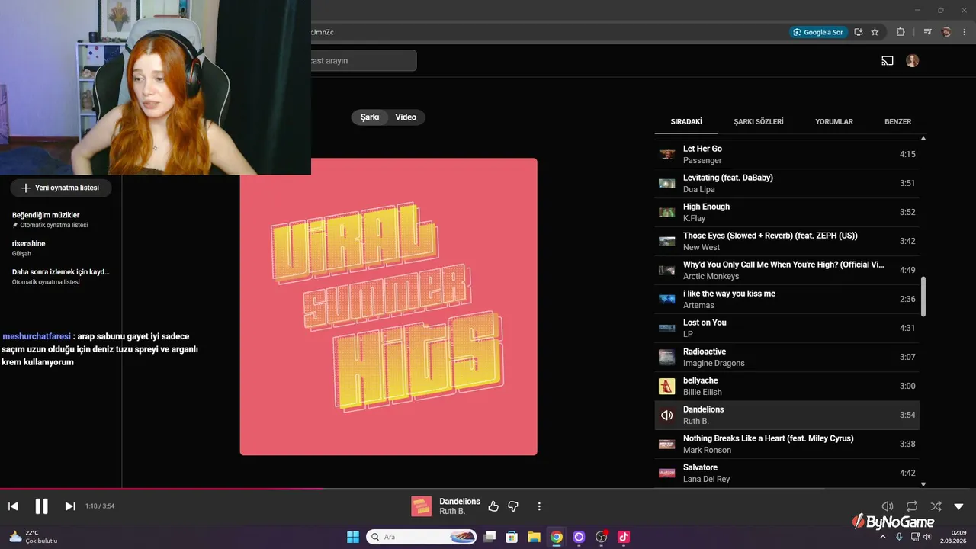Play Those Eyes (Slowed + Reverb) in queue
976x549 pixels.
tap(787, 241)
